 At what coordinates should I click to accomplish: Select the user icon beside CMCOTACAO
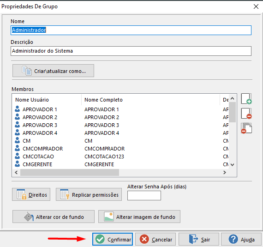click(x=17, y=157)
